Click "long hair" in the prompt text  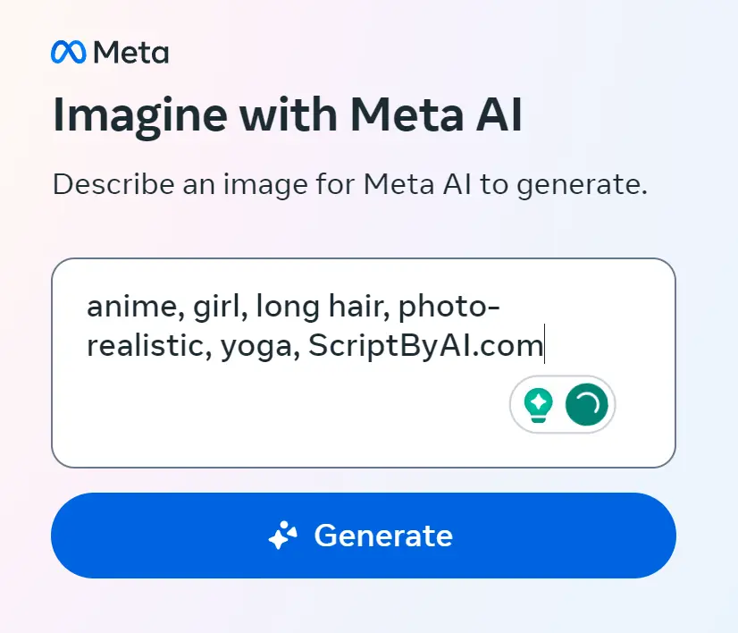[x=321, y=307]
